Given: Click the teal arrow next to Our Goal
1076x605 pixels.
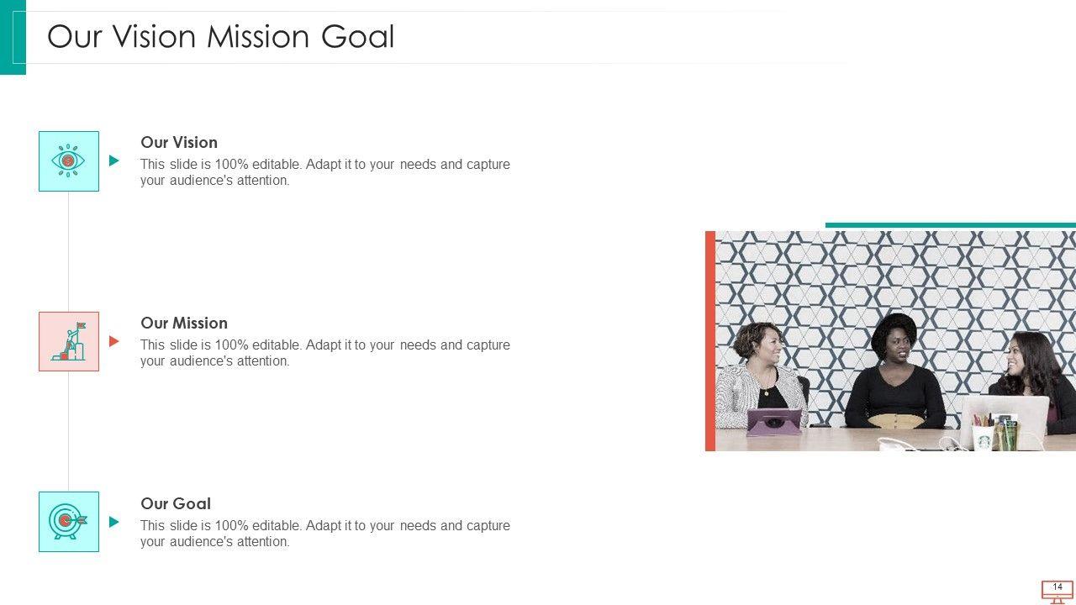Looking at the screenshot, I should click(x=114, y=522).
